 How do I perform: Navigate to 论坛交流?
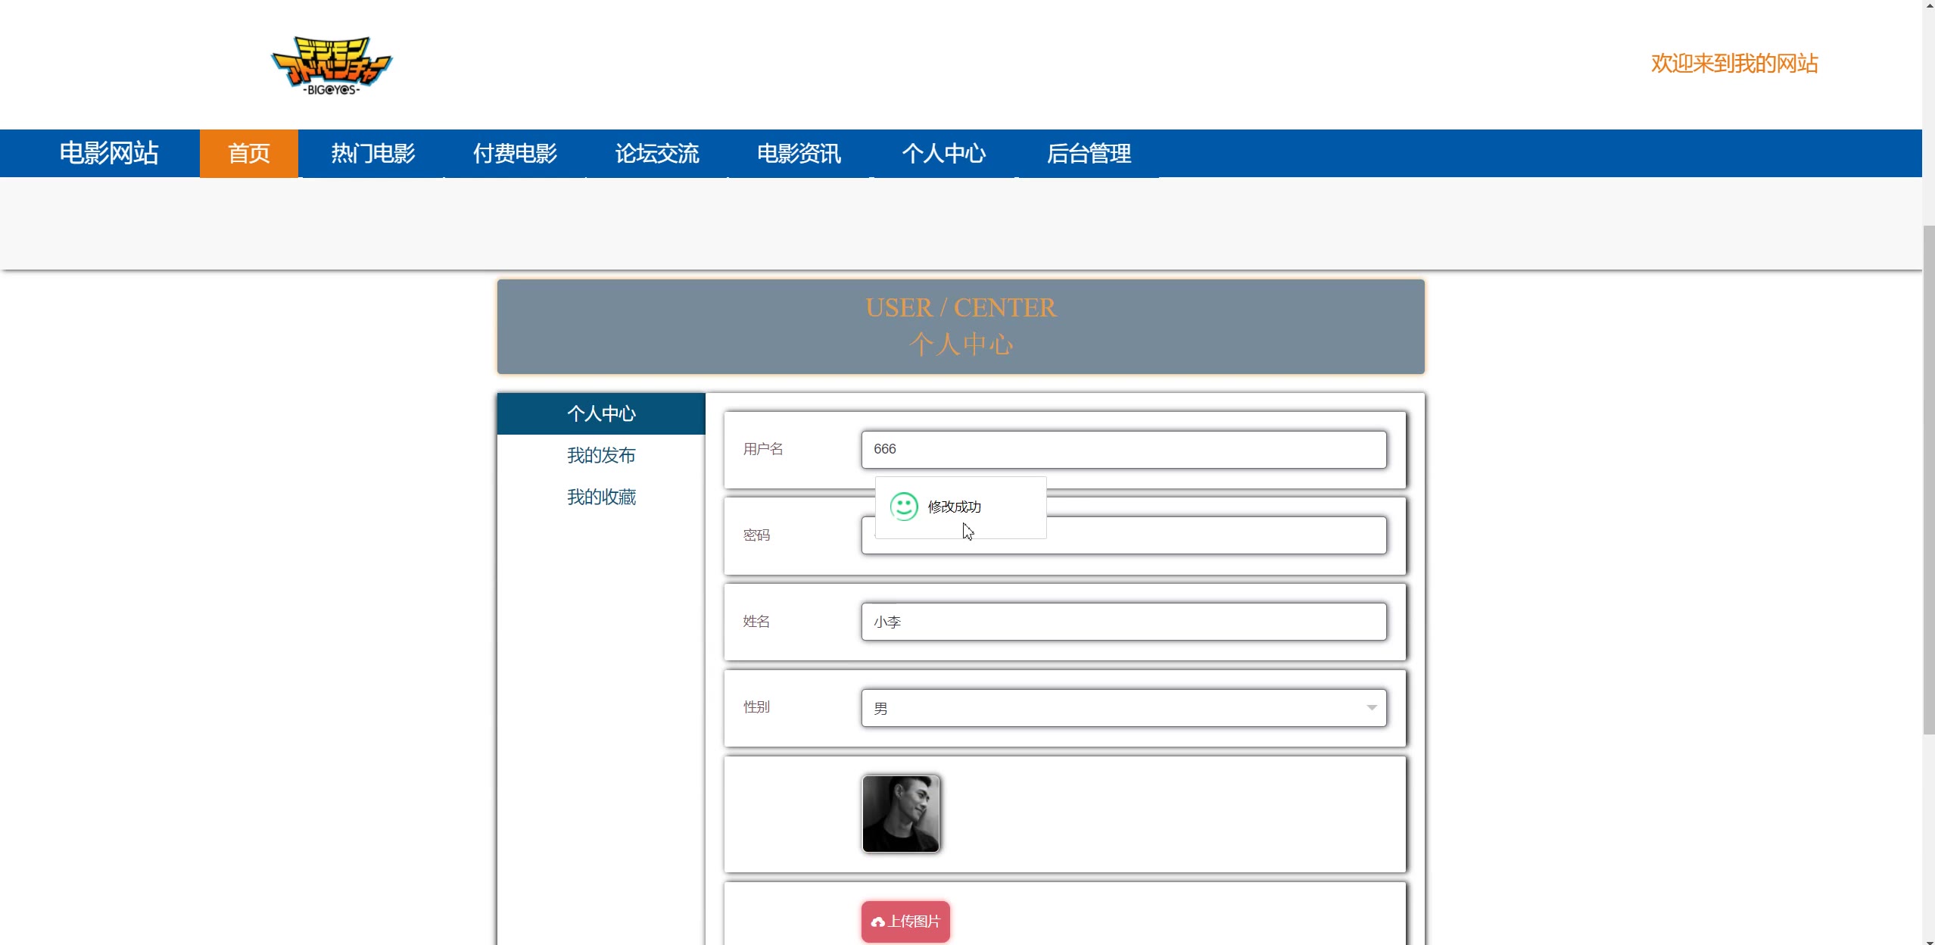(656, 154)
